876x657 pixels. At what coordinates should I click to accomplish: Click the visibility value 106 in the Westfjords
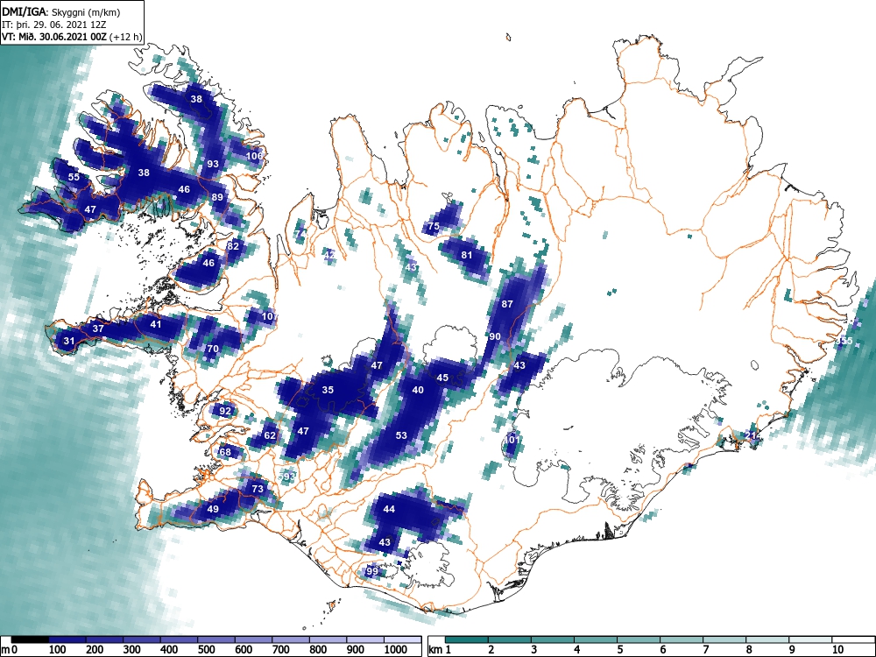[254, 156]
